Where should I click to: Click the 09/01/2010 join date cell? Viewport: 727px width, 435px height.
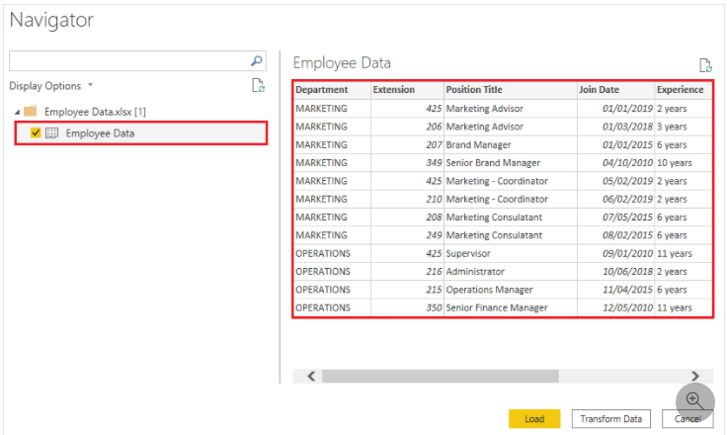tap(615, 253)
